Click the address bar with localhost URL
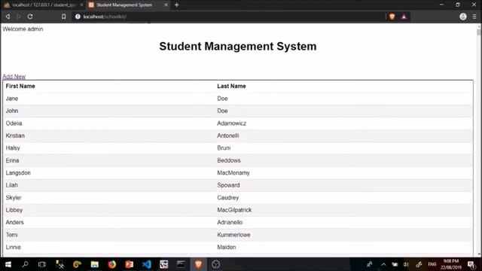482x271 pixels. coord(227,17)
